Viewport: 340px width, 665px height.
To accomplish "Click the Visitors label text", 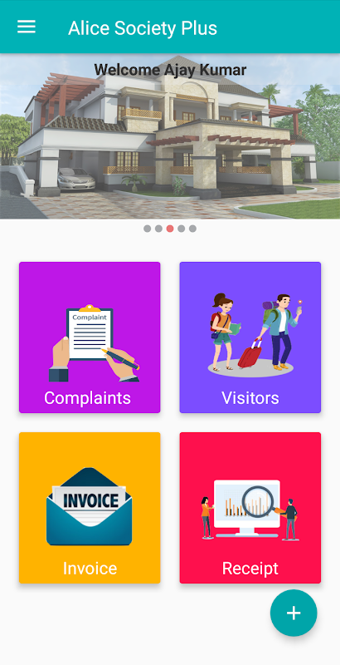I will click(250, 398).
